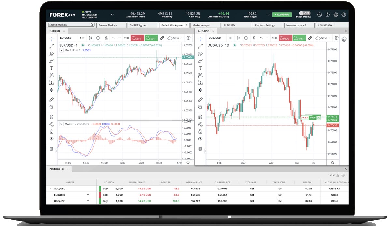The height and width of the screenshot is (227, 391).
Task: Open the phone contact icon in top bar
Action: tap(319, 15)
